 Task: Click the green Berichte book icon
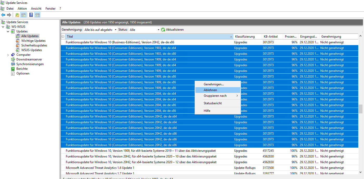pos(13,69)
